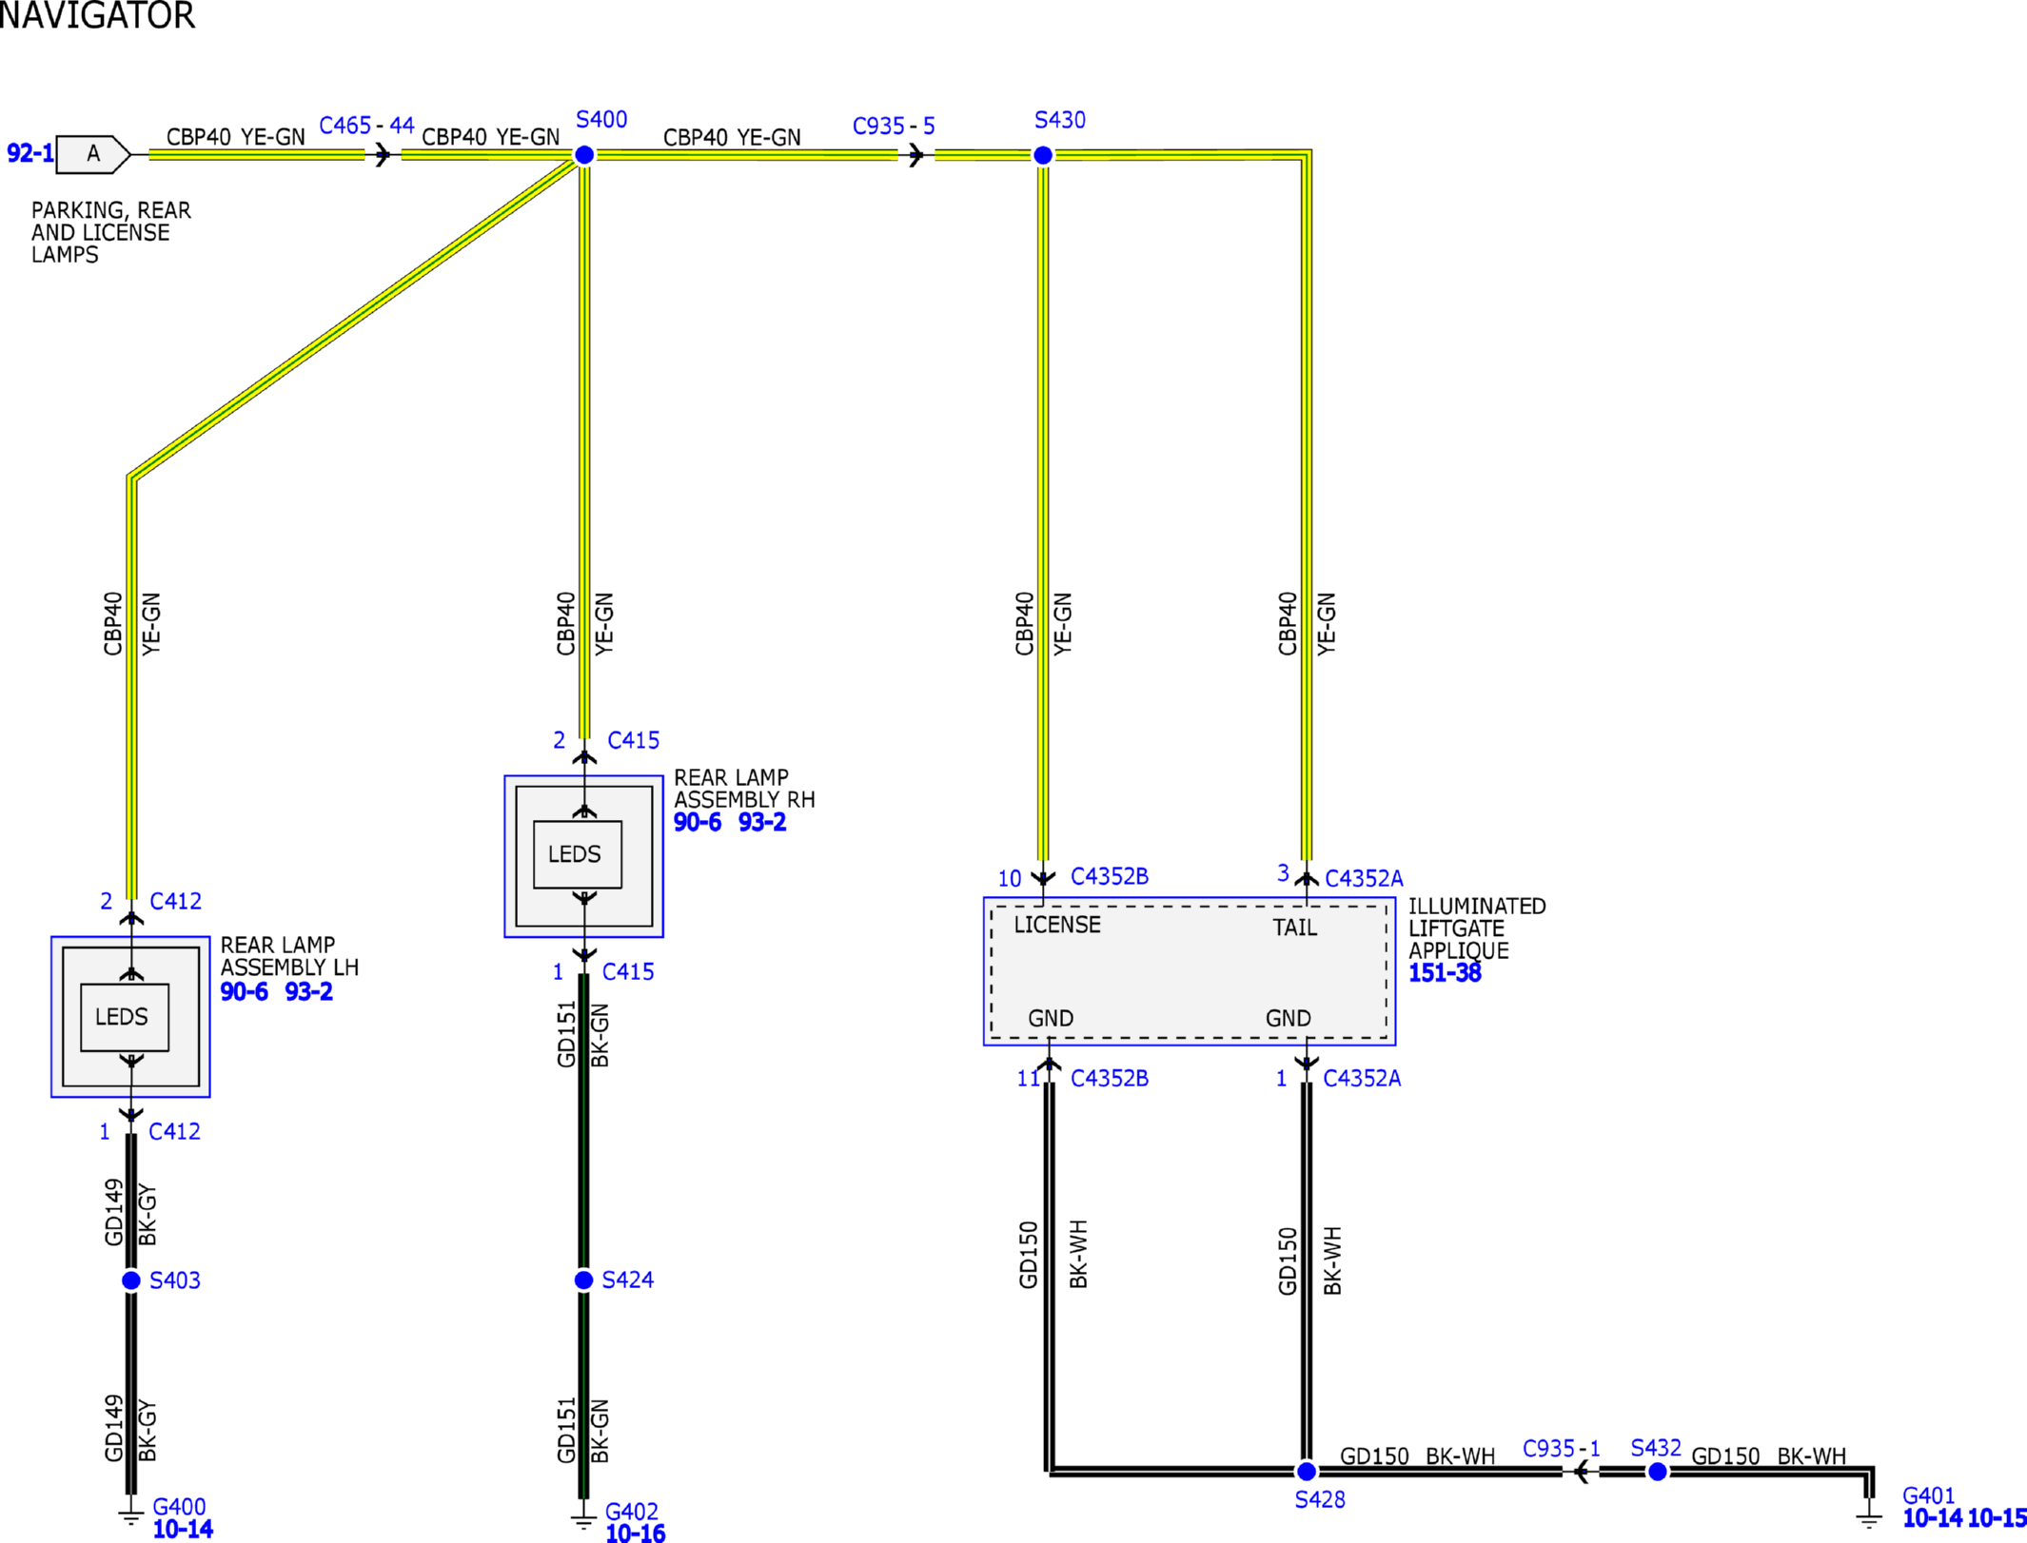Click the C412 label at pin 2
2027x1543 pixels.
tap(176, 901)
